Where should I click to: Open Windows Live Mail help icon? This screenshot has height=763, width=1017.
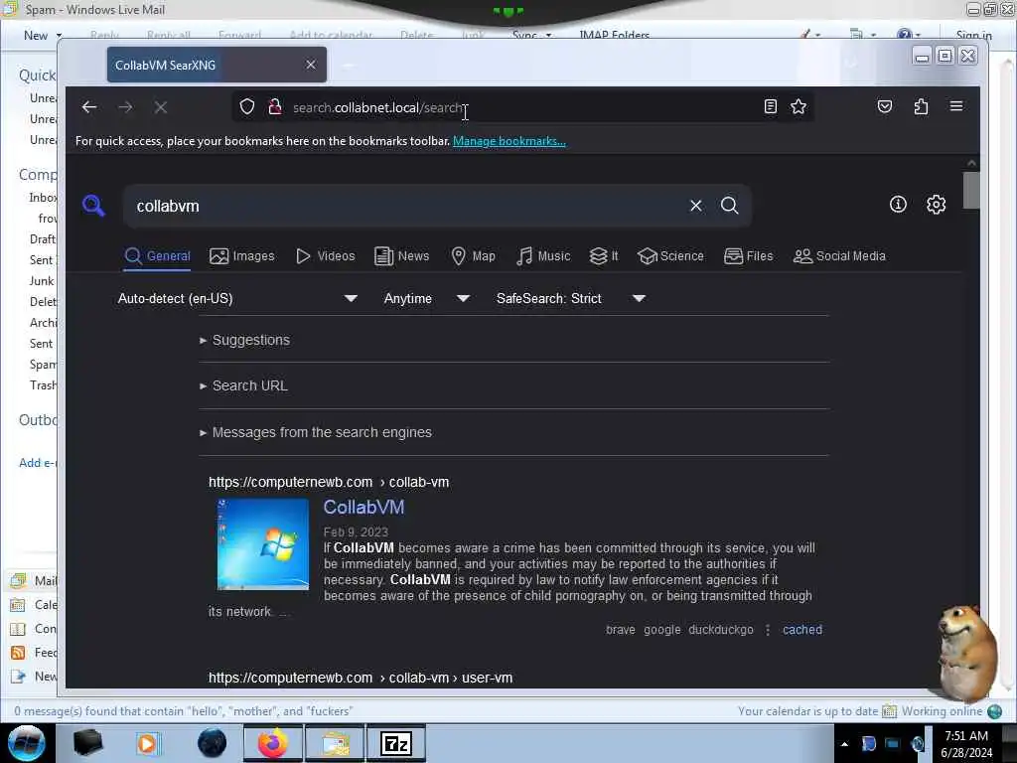coord(904,35)
